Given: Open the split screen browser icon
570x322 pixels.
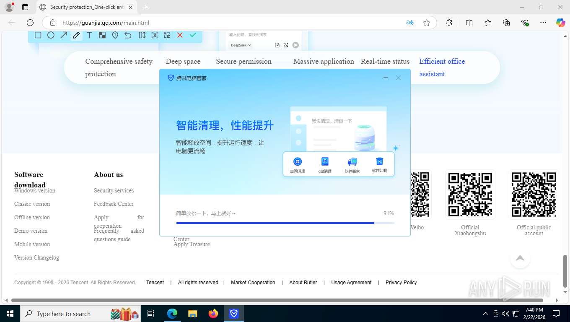Looking at the screenshot, I should point(469,23).
